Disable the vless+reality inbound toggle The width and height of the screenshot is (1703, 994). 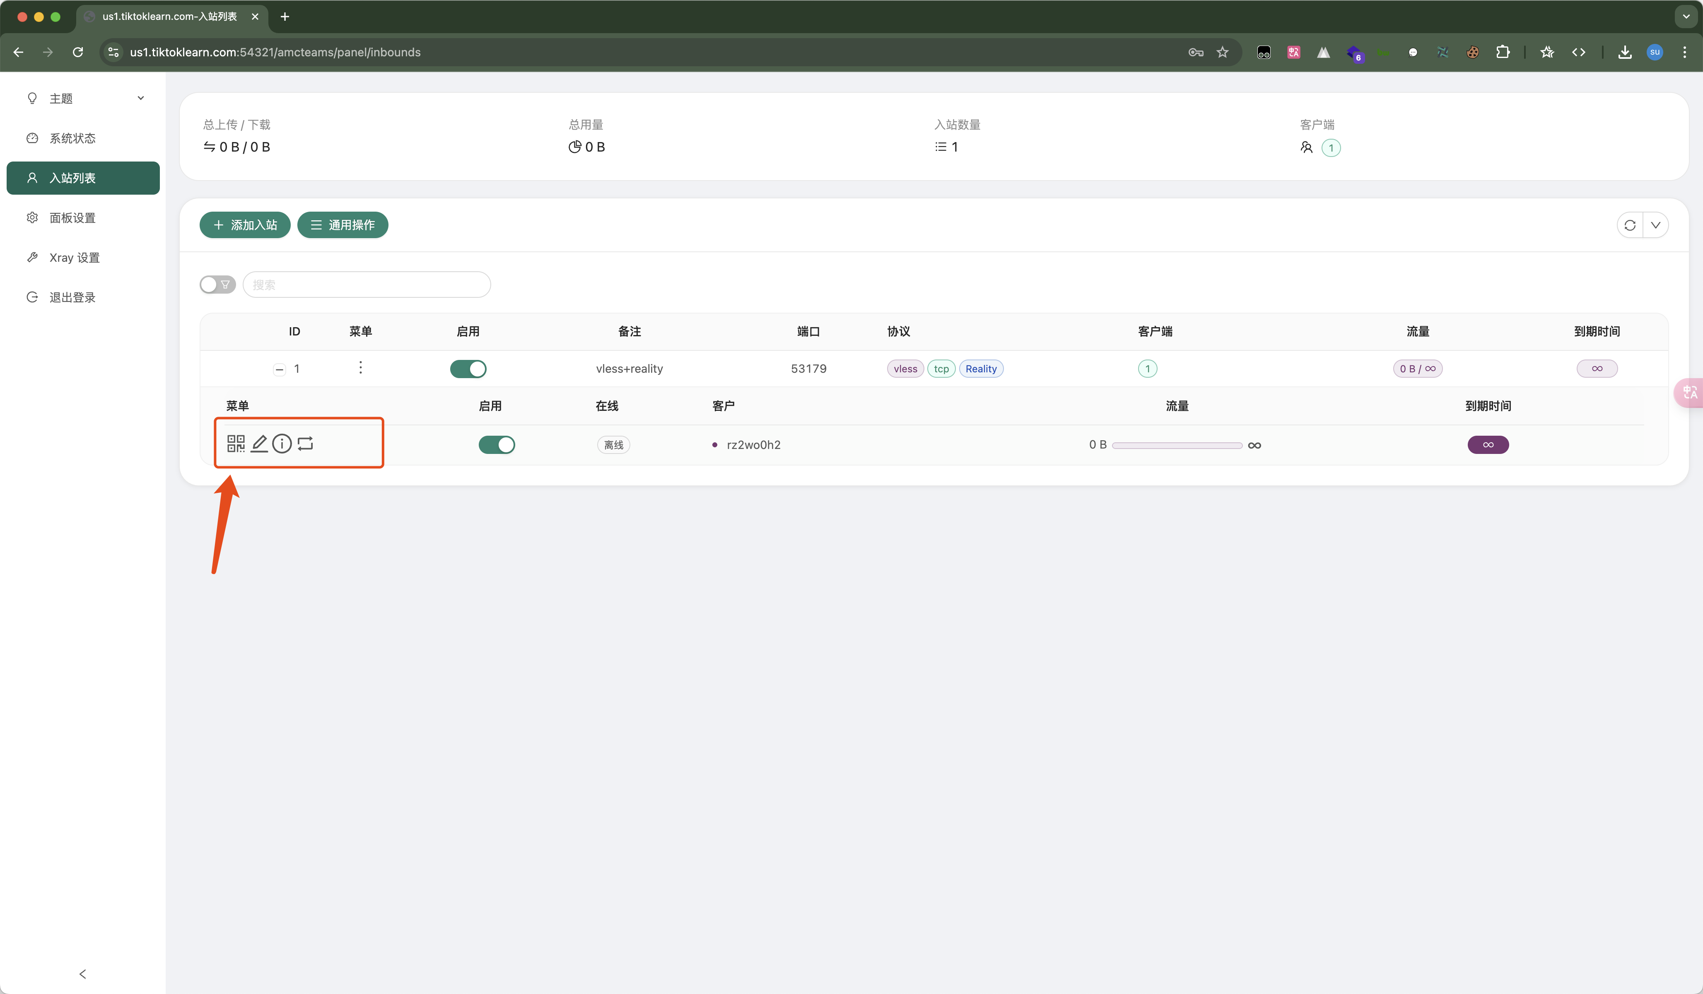(x=468, y=368)
